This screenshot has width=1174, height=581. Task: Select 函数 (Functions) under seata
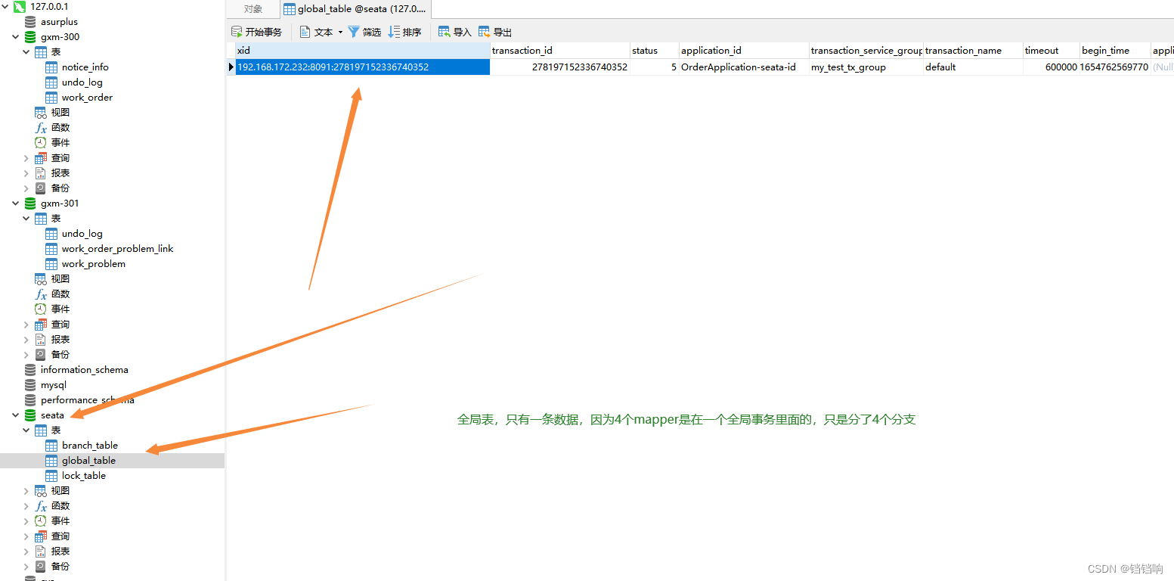click(60, 505)
